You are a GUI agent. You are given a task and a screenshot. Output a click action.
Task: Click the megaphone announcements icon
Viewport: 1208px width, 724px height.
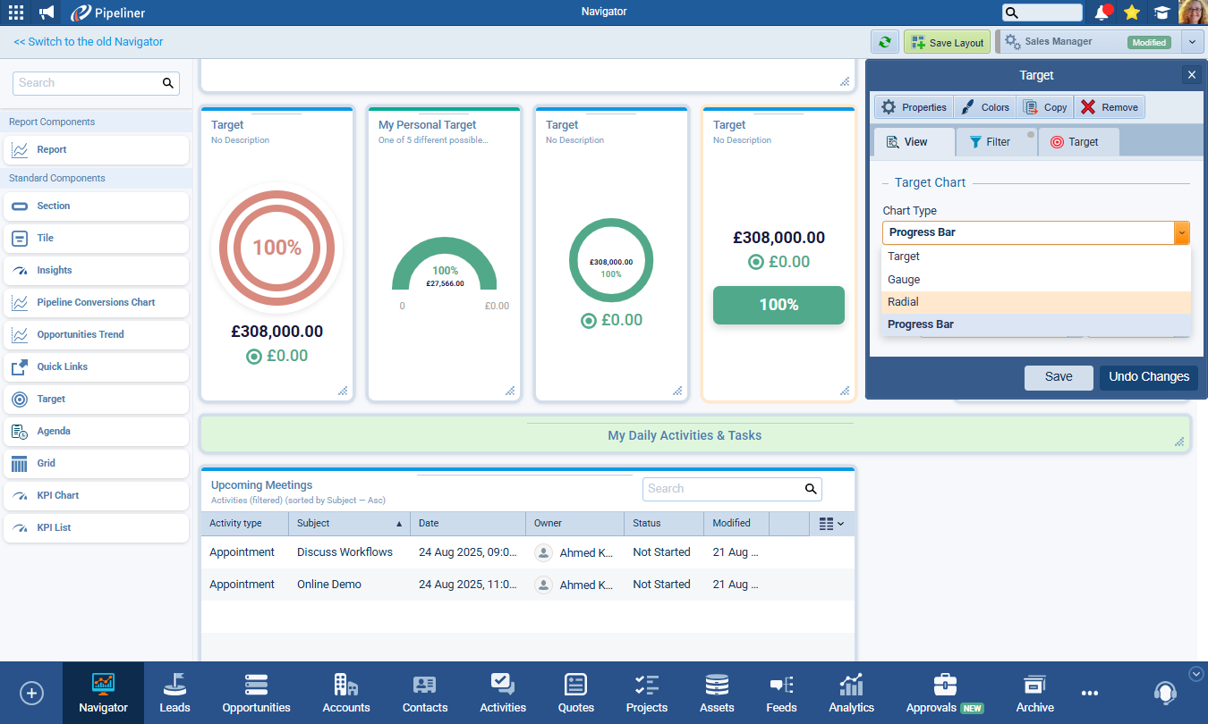(x=47, y=13)
